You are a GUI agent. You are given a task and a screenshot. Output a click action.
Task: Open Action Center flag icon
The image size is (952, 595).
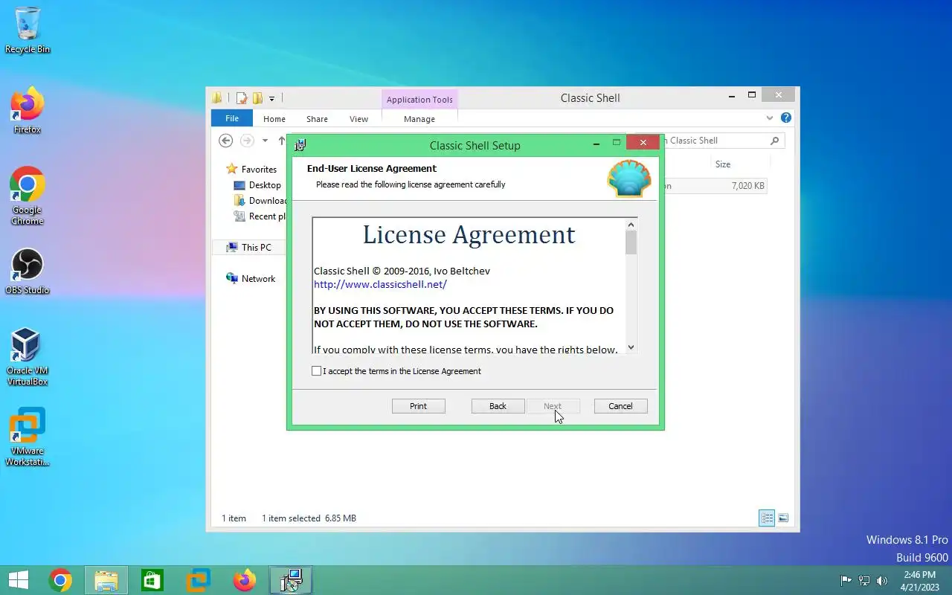click(846, 581)
